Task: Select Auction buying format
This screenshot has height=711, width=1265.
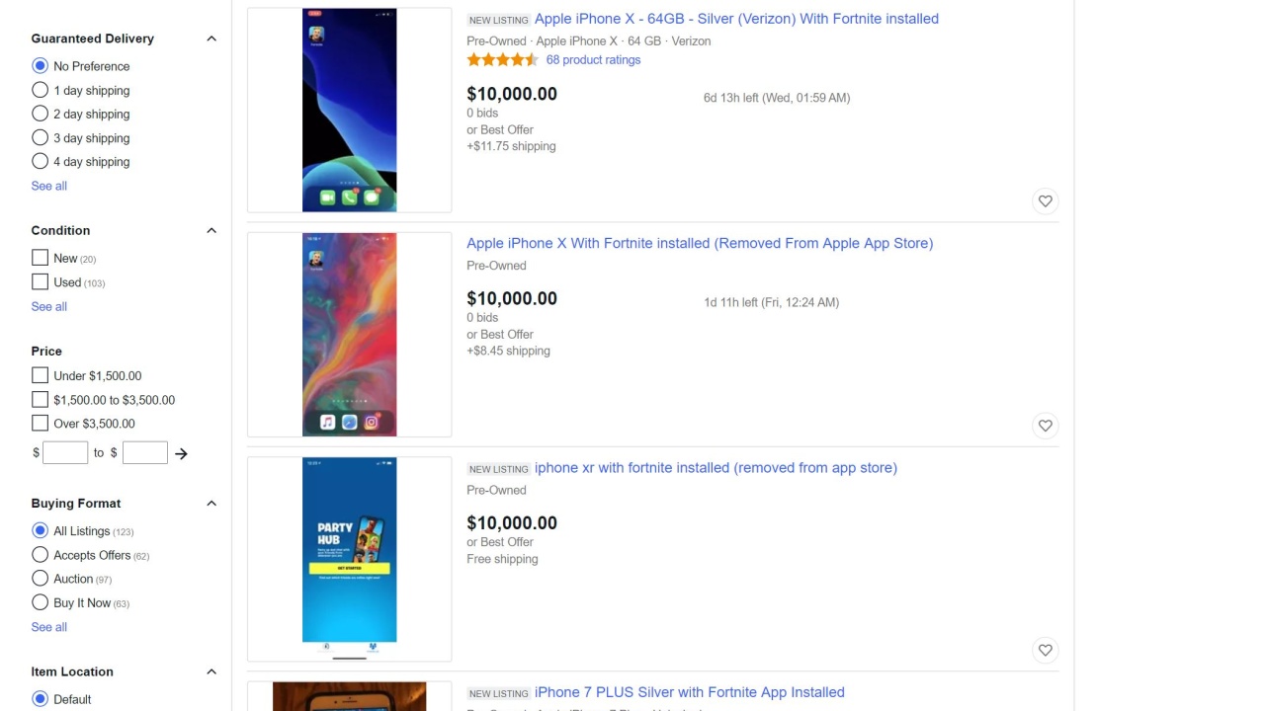Action: click(41, 579)
